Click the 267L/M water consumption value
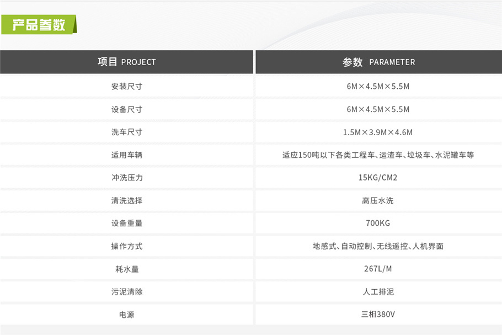The width and height of the screenshot is (502, 335). point(378,269)
